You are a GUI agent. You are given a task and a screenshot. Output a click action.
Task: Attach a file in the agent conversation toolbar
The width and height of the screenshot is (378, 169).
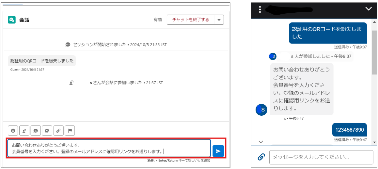(58, 131)
